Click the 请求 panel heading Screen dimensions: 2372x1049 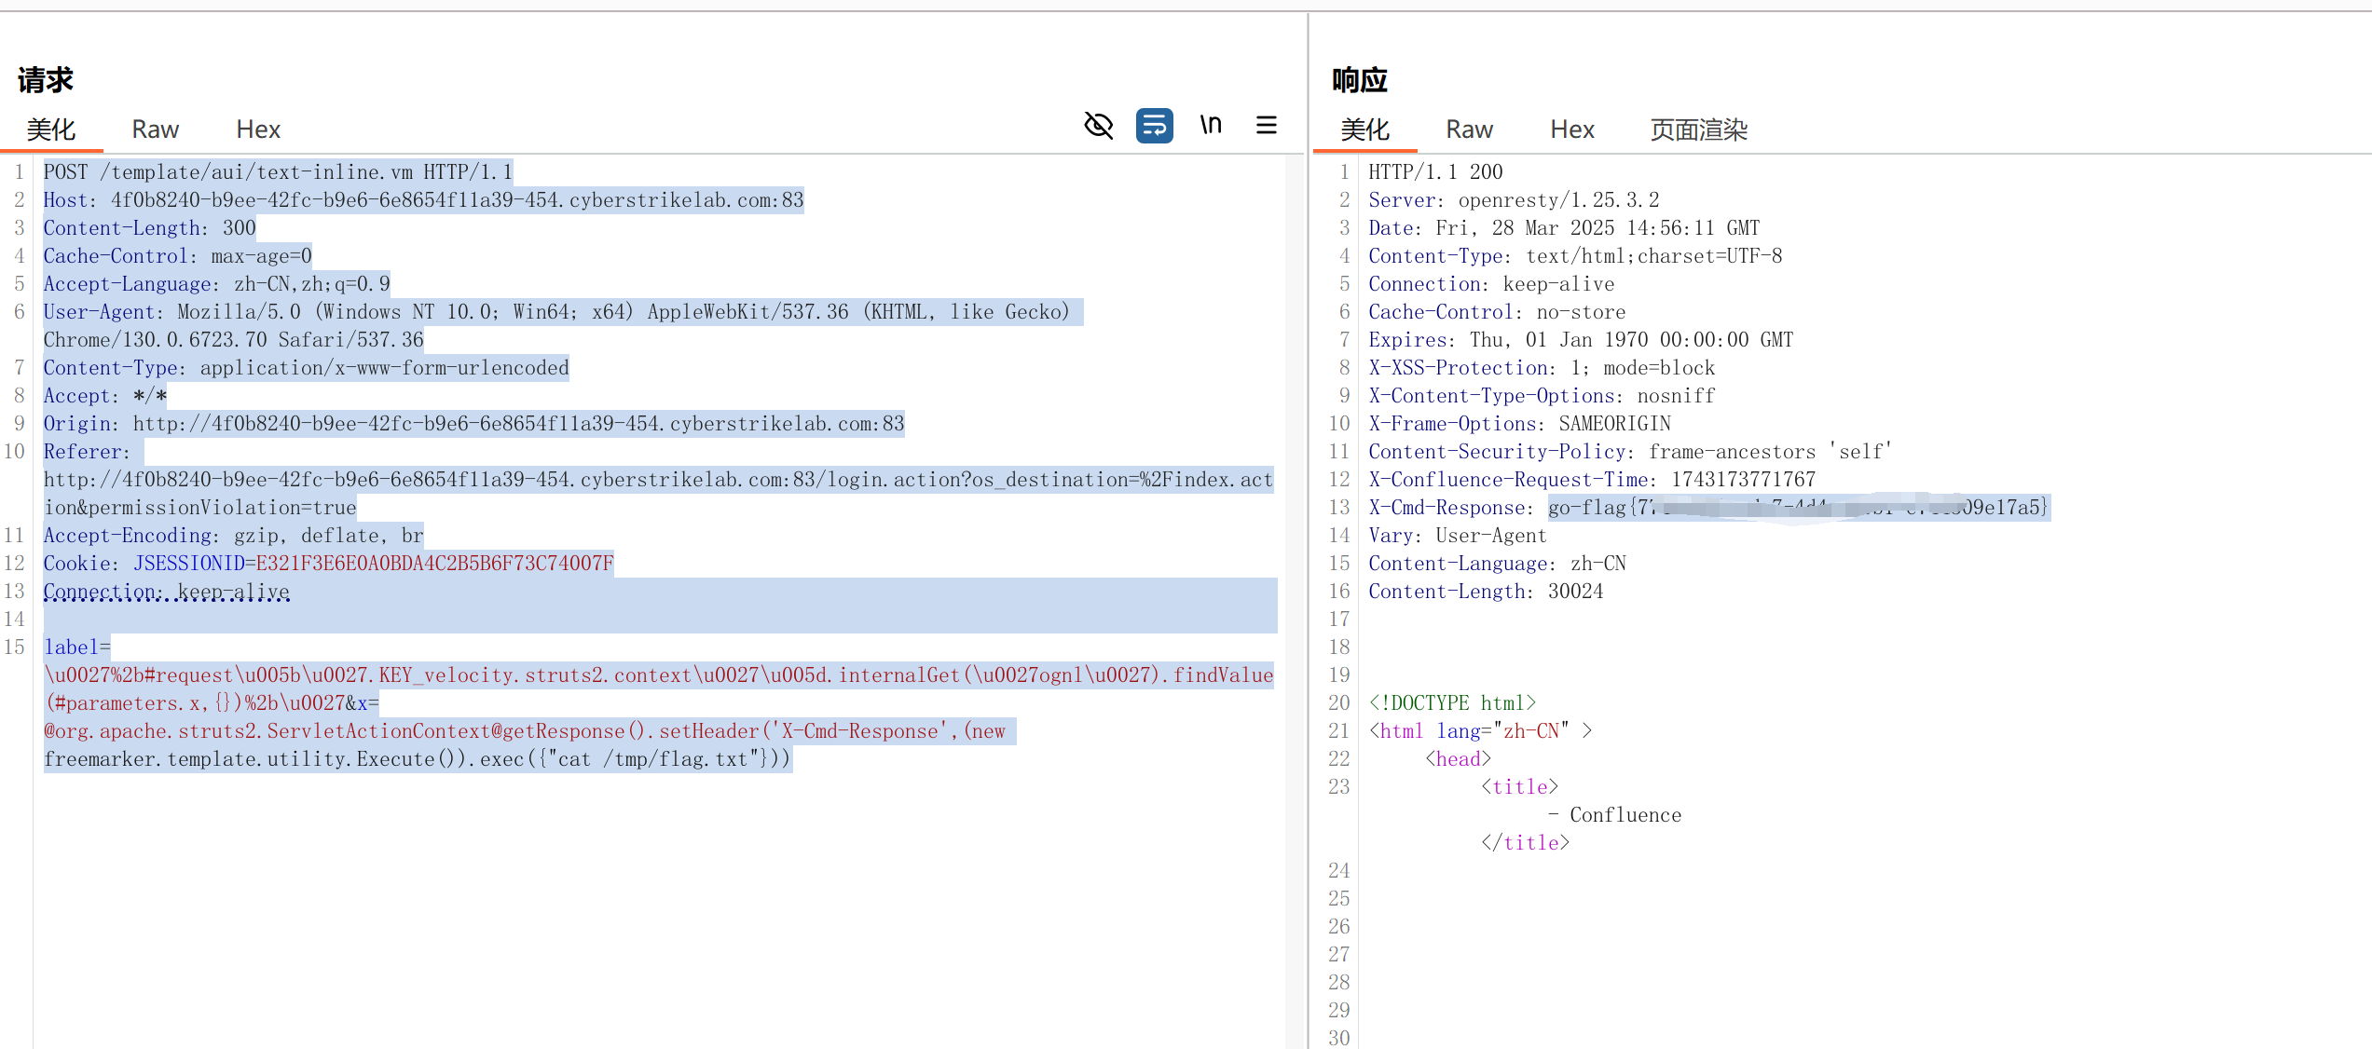coord(45,80)
